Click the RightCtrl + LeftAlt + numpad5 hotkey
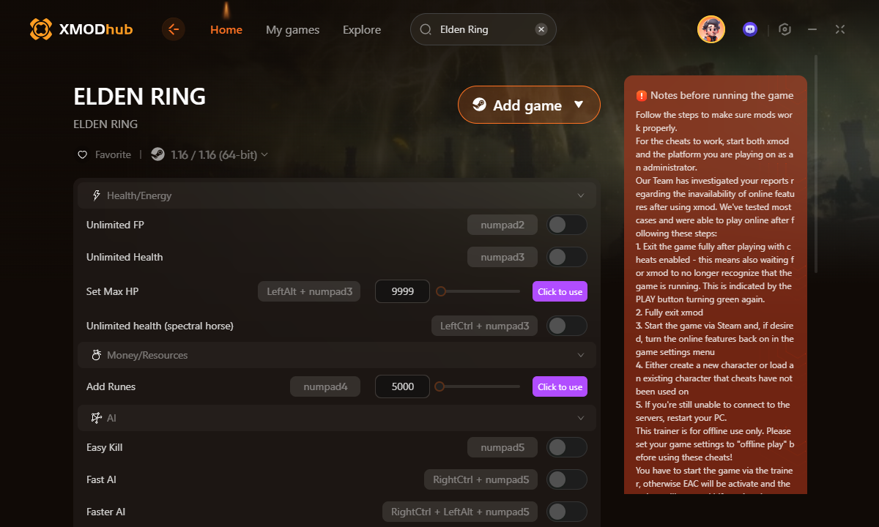This screenshot has height=527, width=879. [x=460, y=512]
